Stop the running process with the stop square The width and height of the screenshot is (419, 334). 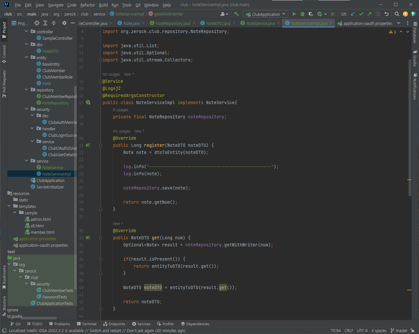click(x=332, y=14)
